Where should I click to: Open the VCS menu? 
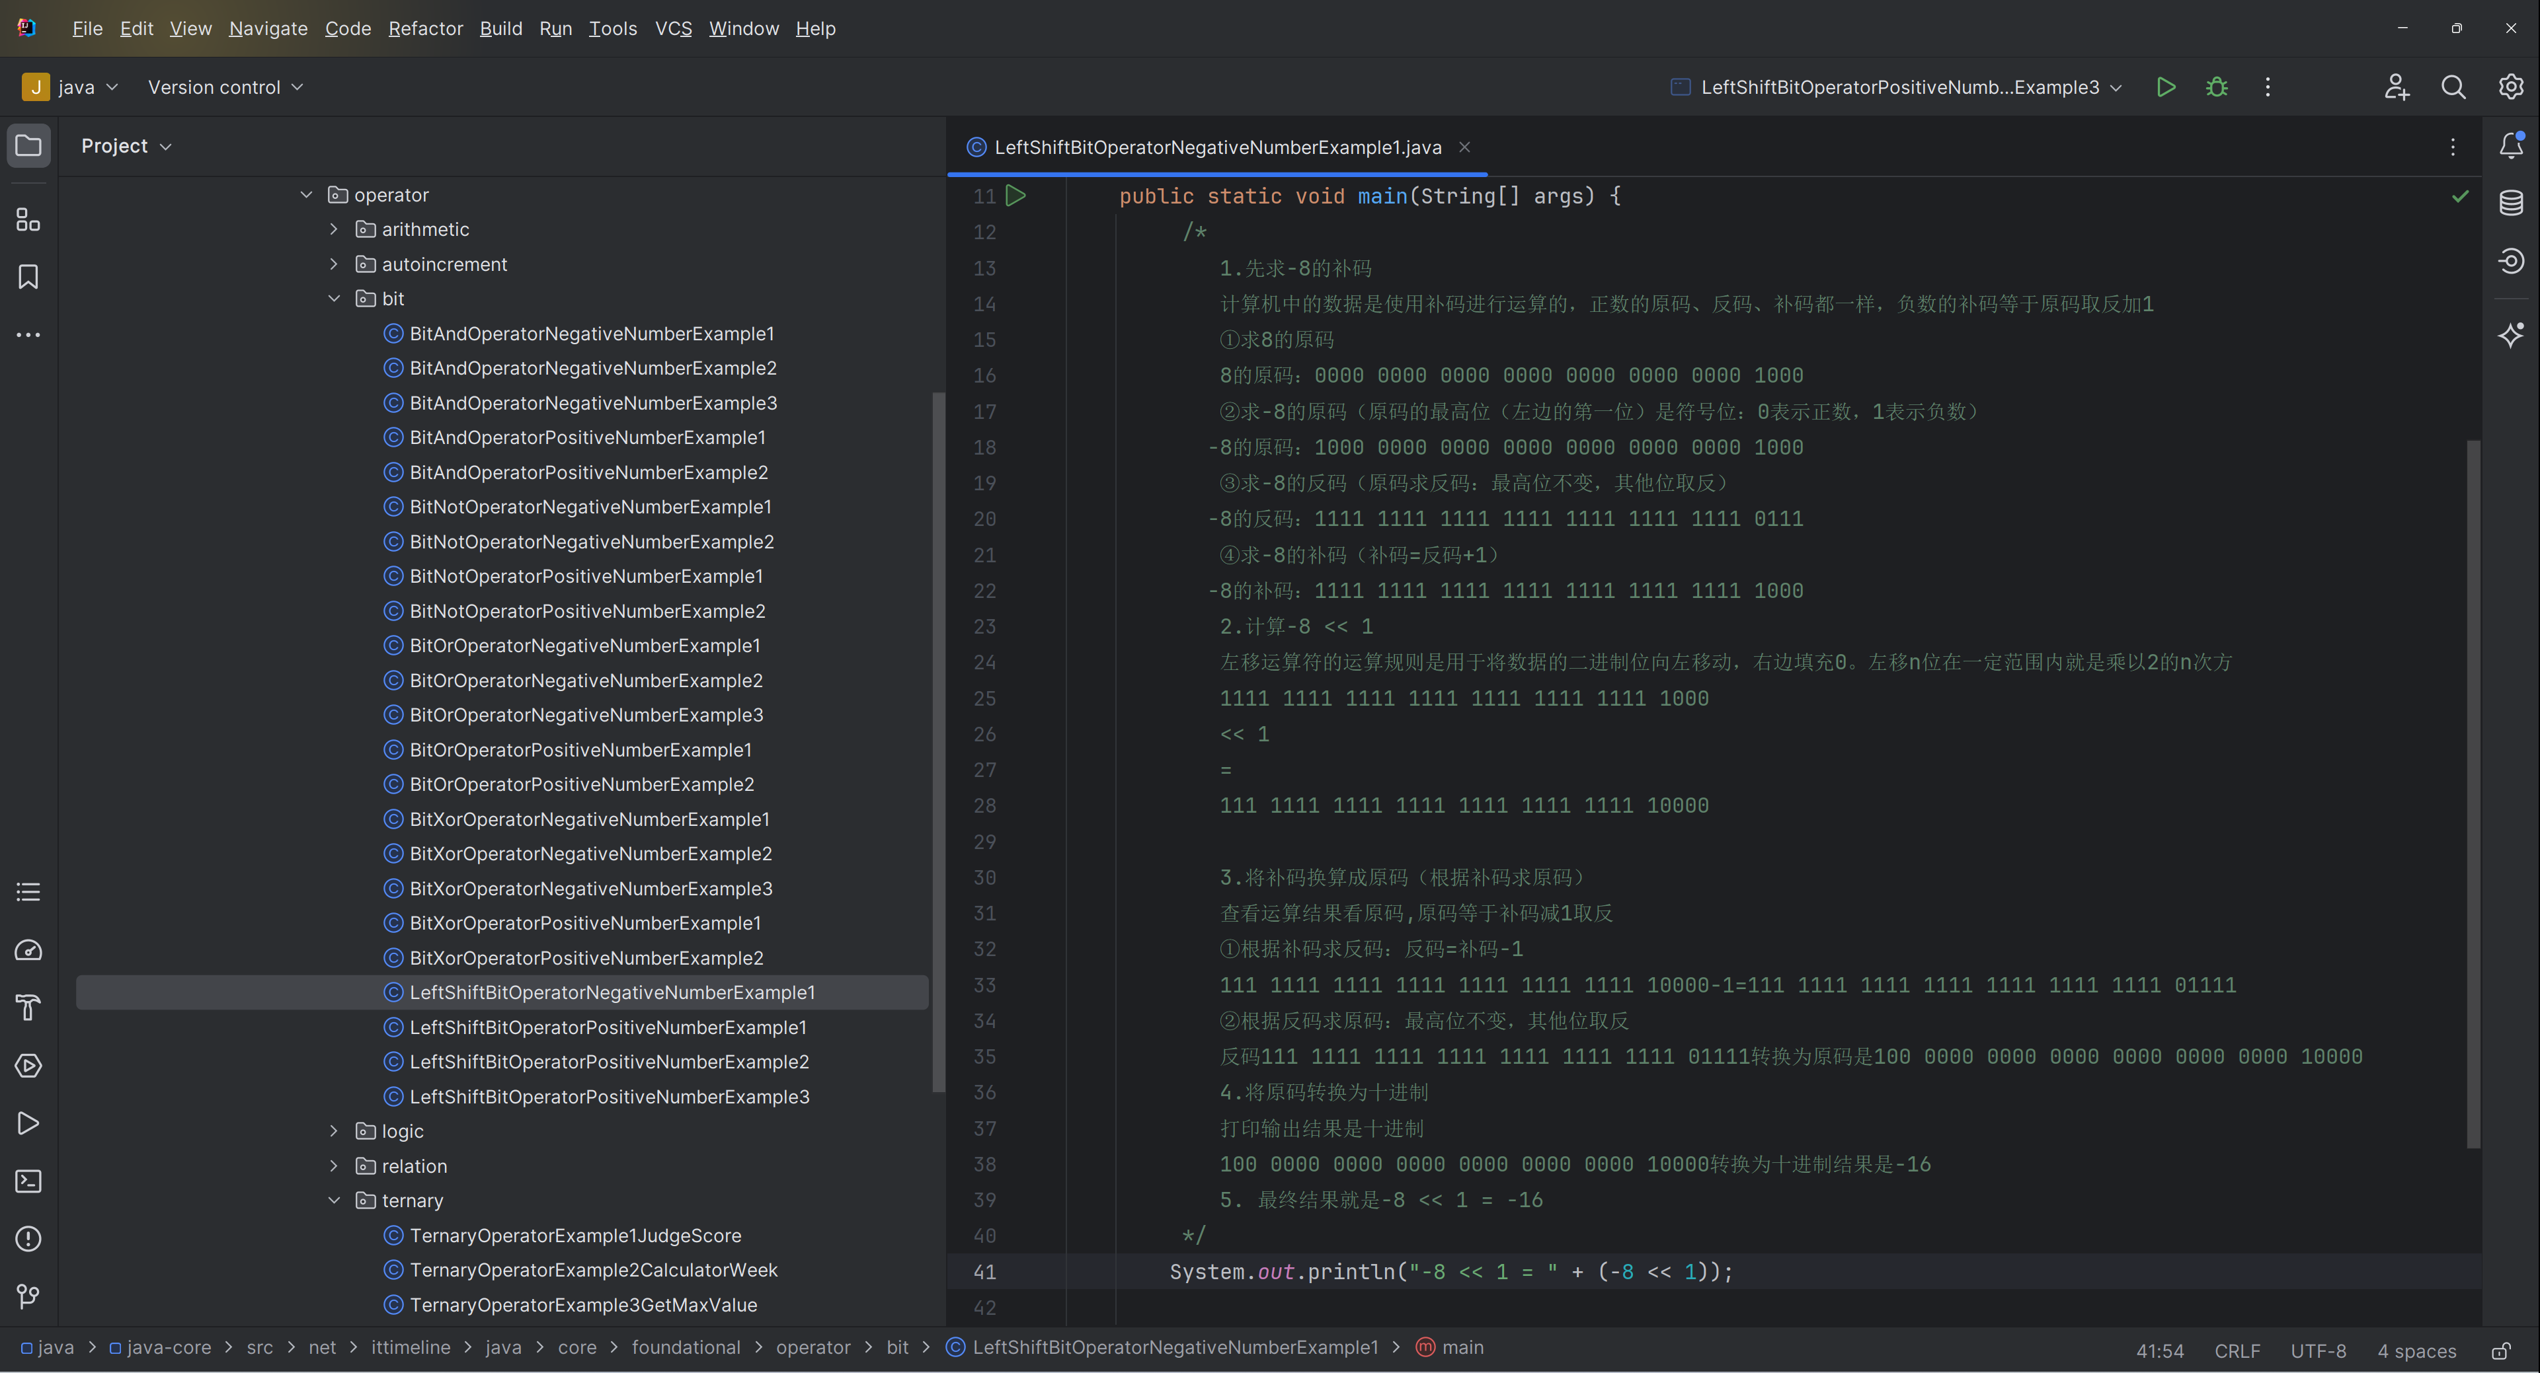pyautogui.click(x=674, y=28)
